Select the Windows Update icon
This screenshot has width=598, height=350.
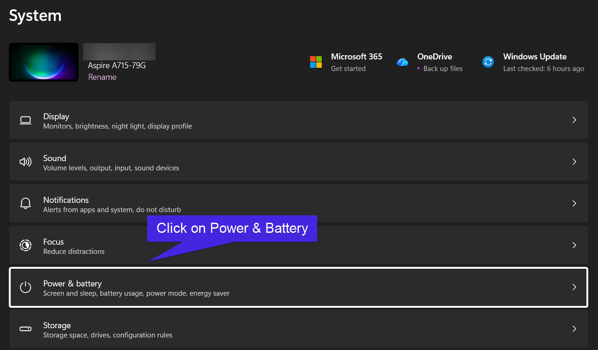pos(488,61)
